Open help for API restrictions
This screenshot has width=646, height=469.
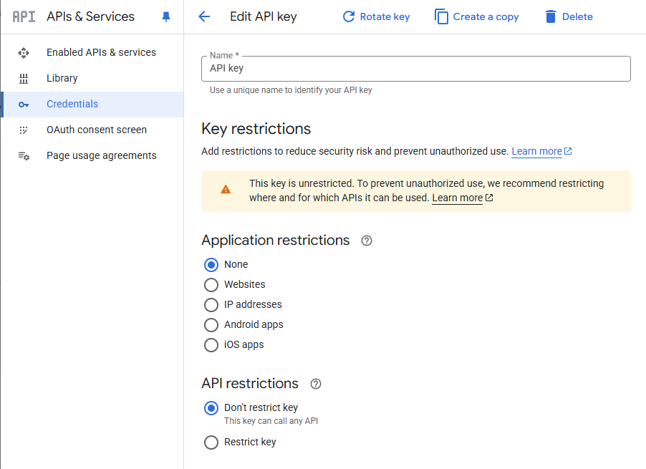316,385
